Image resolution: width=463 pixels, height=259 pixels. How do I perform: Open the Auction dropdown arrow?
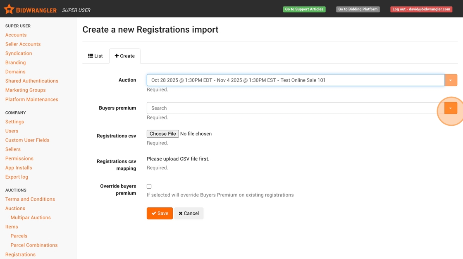click(x=451, y=80)
